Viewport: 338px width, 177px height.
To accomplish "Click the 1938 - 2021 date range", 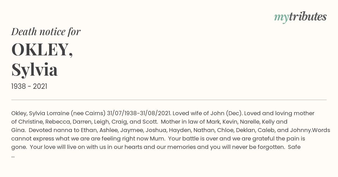I will coord(29,86).
